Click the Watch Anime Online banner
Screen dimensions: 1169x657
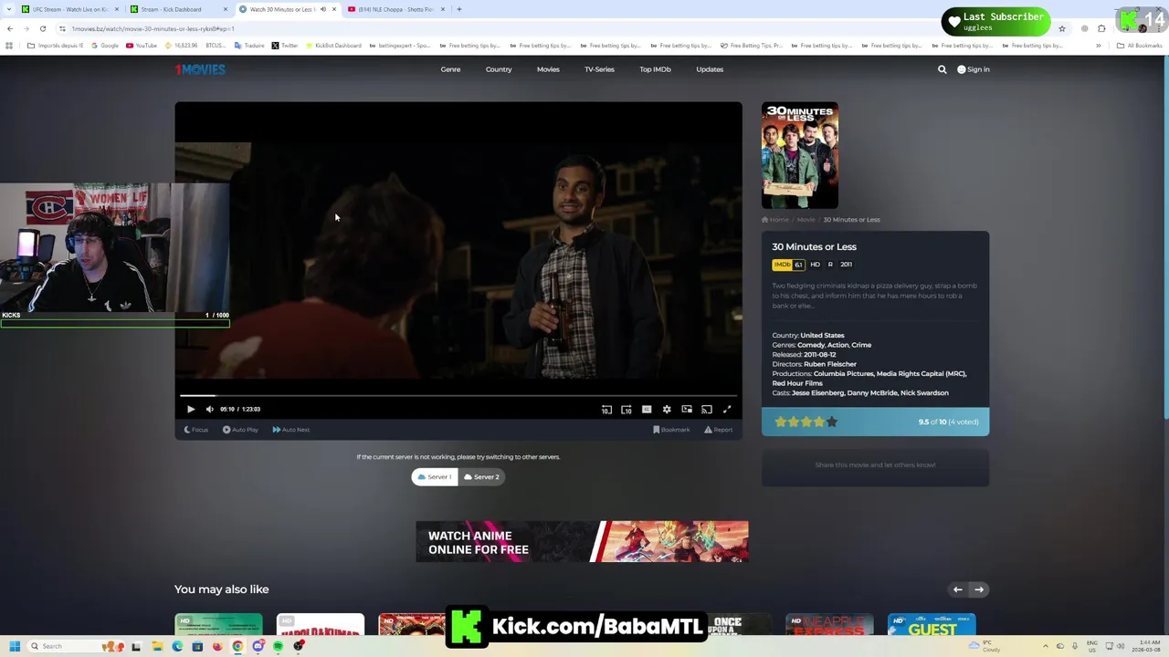pos(582,542)
